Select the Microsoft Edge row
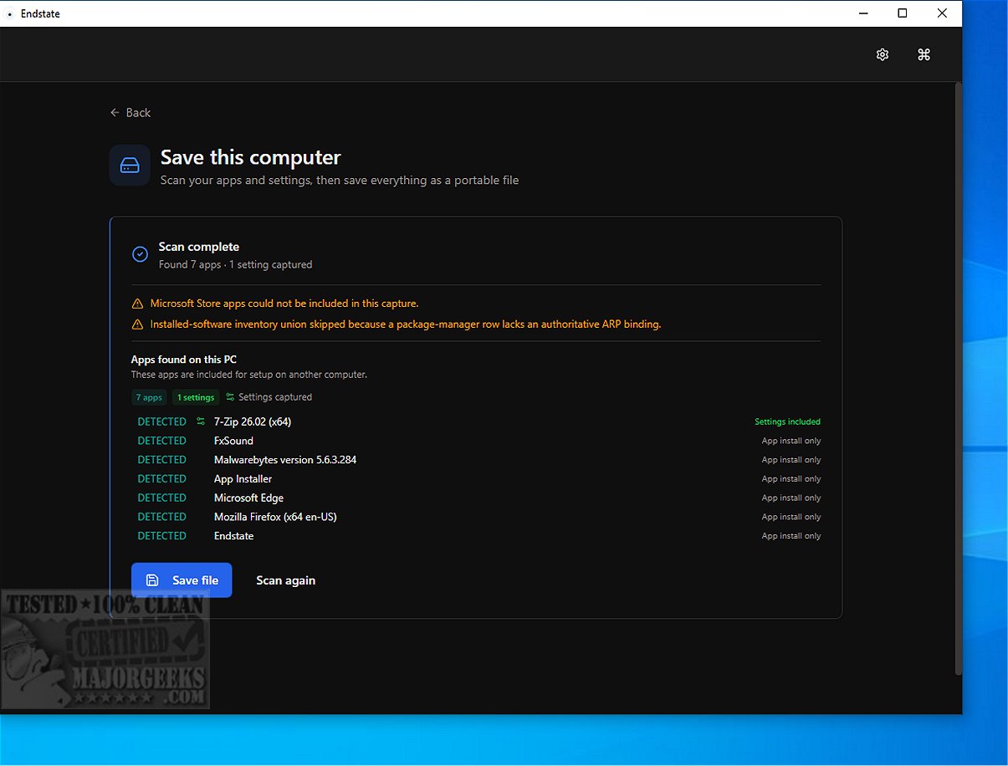Image resolution: width=1008 pixels, height=766 pixels. 476,498
